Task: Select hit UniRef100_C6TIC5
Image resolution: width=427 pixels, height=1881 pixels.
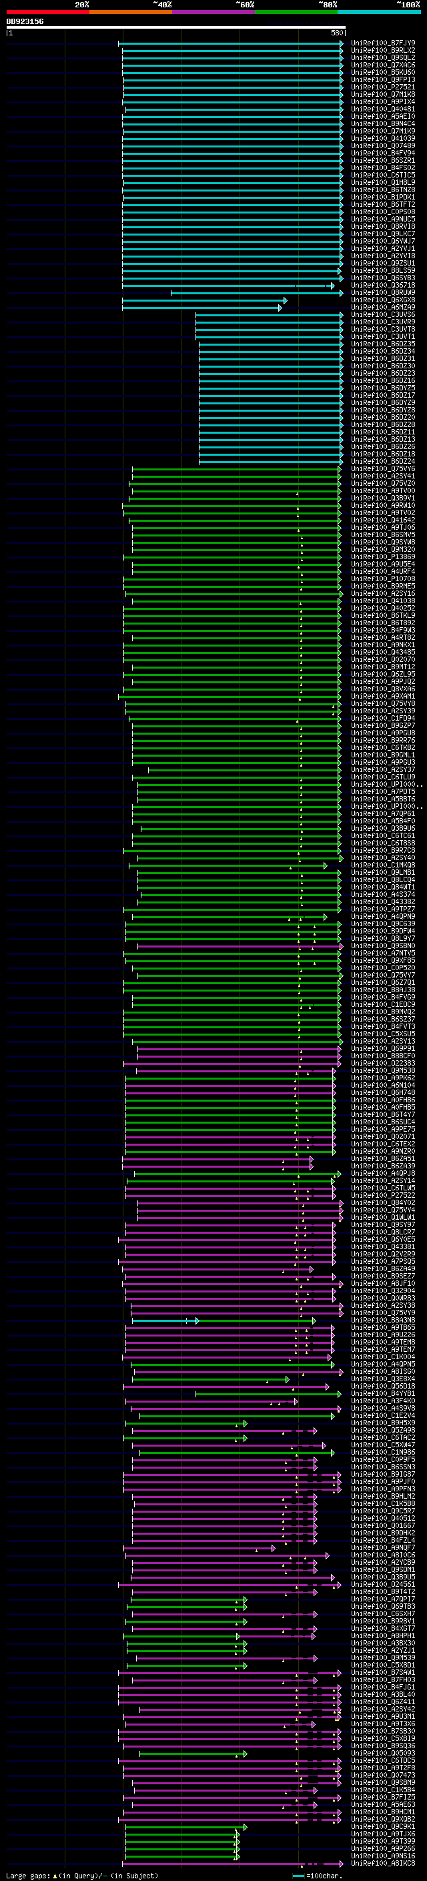Action: click(383, 175)
